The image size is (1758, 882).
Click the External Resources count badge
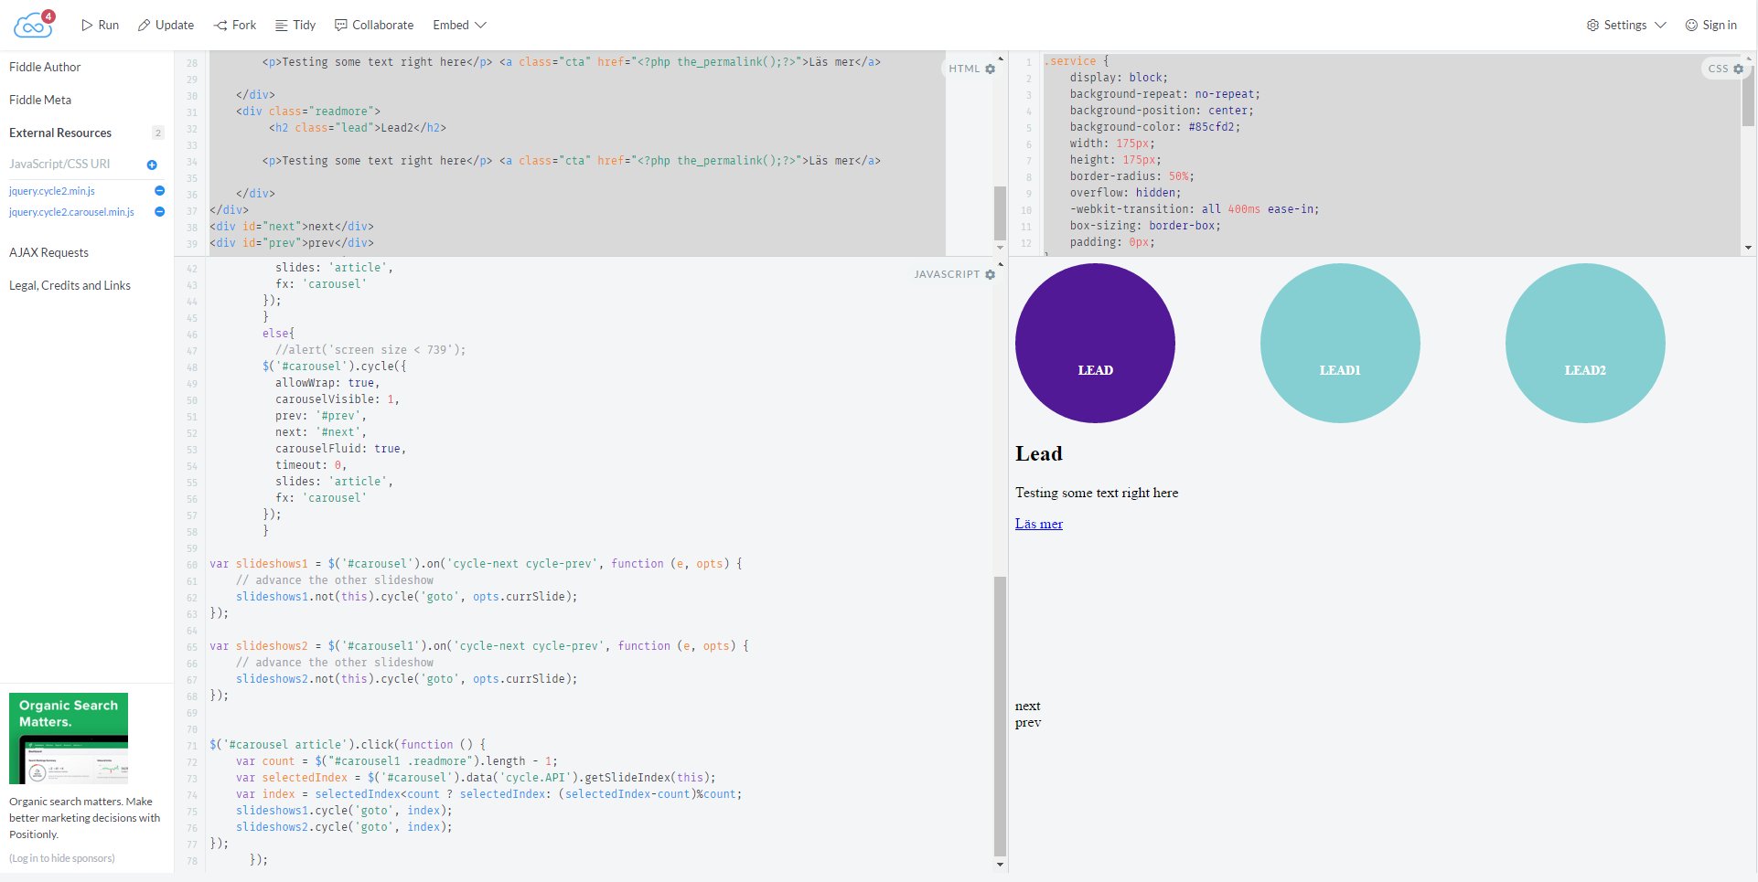point(158,133)
